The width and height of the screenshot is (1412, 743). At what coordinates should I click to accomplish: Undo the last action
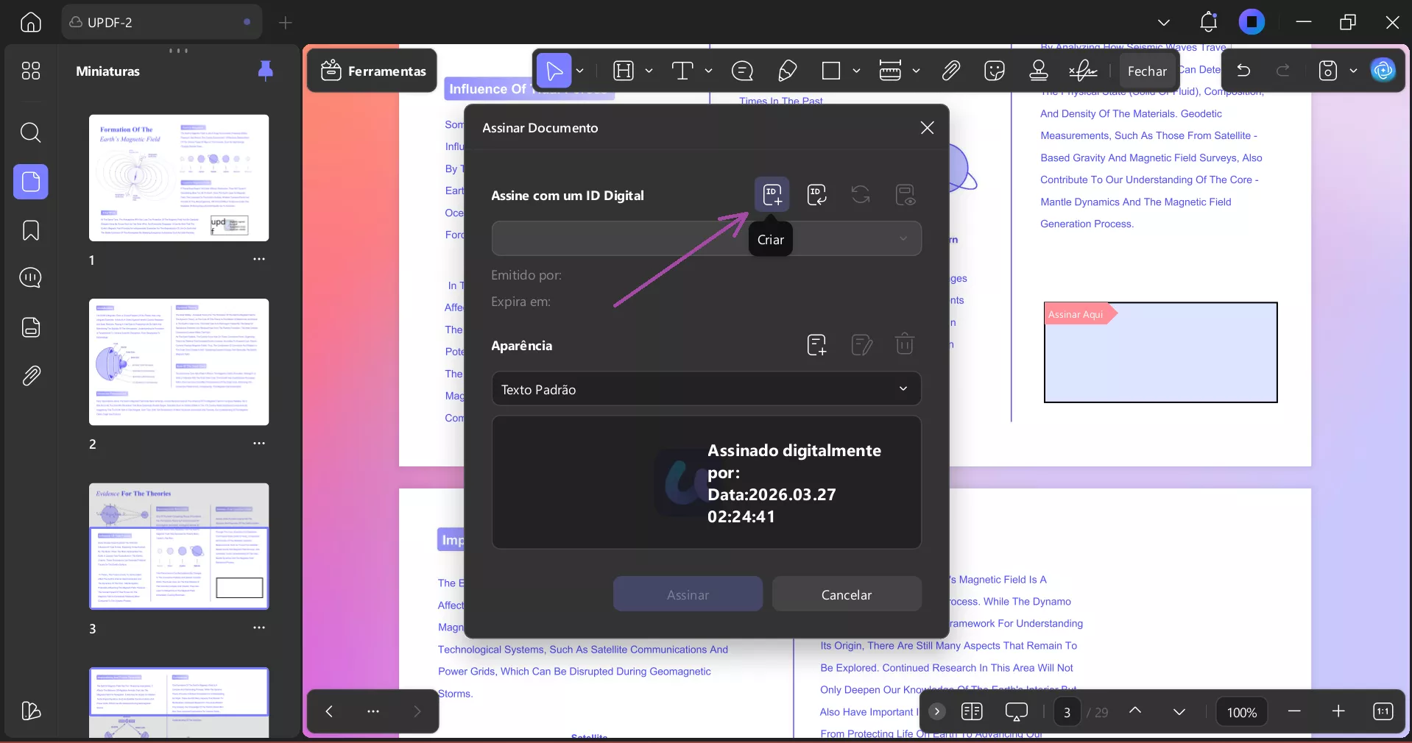pos(1243,71)
